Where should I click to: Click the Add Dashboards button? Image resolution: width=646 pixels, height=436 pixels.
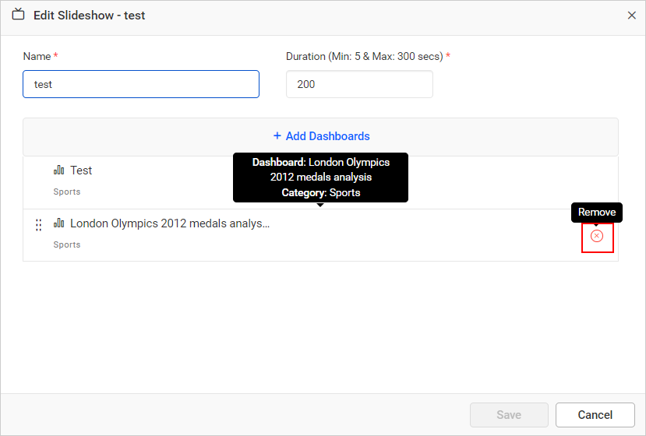pyautogui.click(x=320, y=136)
